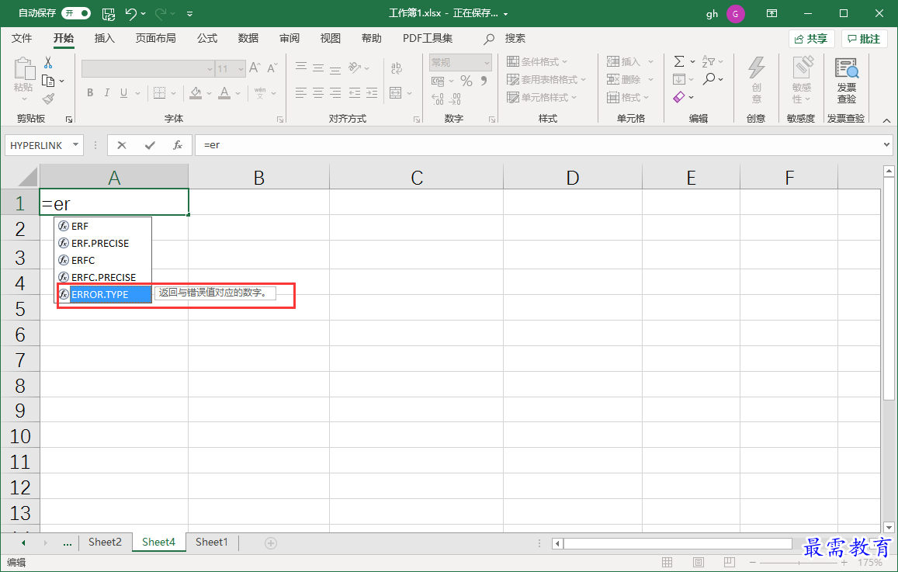898x572 pixels.
Task: Select ERF from the function list
Action: coord(103,226)
